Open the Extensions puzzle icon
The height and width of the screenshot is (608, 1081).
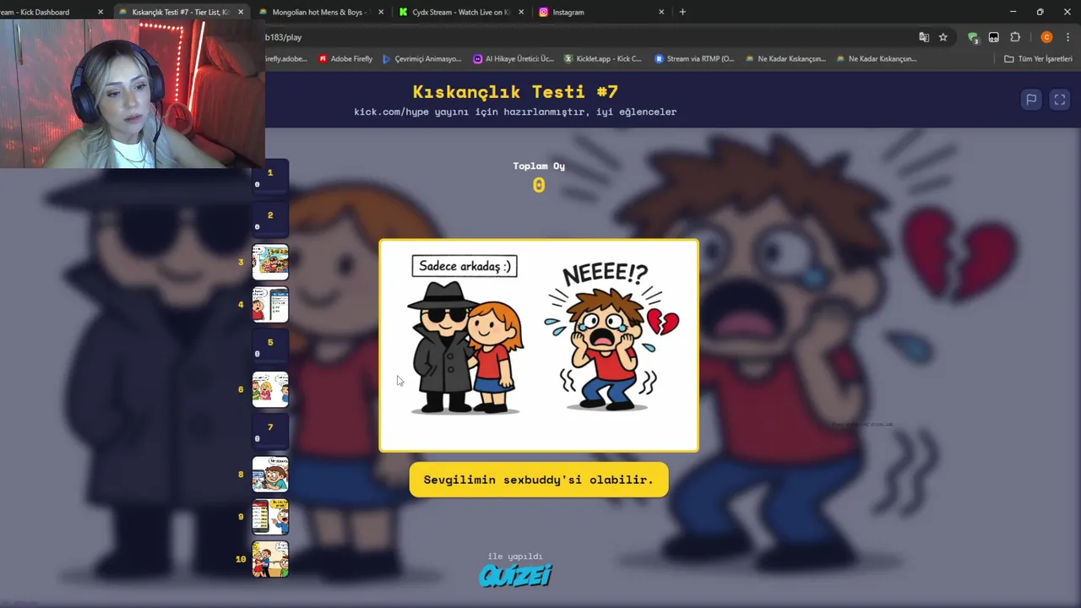tap(1015, 37)
